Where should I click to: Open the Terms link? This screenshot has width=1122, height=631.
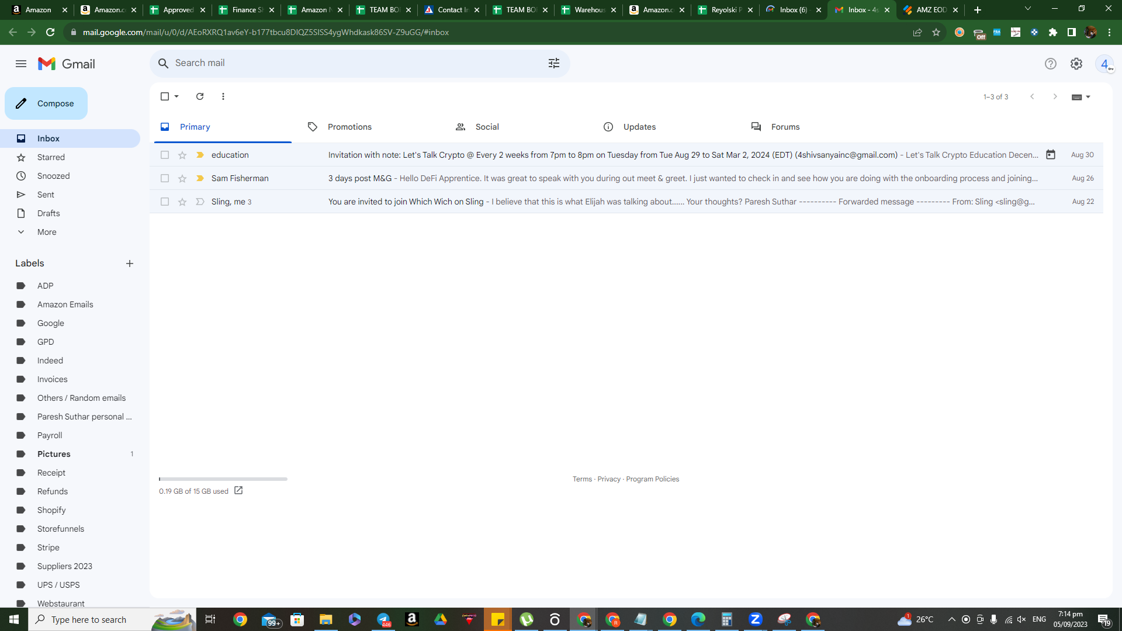click(582, 479)
